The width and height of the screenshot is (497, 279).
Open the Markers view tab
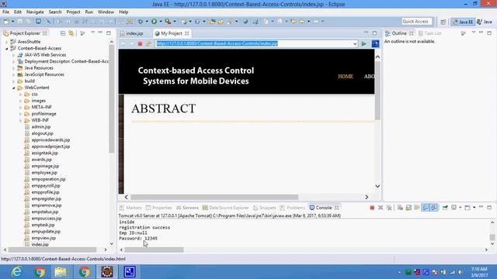130,208
